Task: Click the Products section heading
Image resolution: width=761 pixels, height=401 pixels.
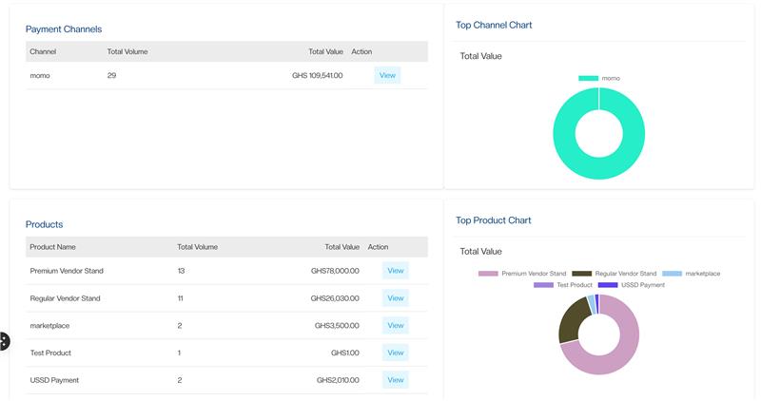Action: click(x=44, y=224)
